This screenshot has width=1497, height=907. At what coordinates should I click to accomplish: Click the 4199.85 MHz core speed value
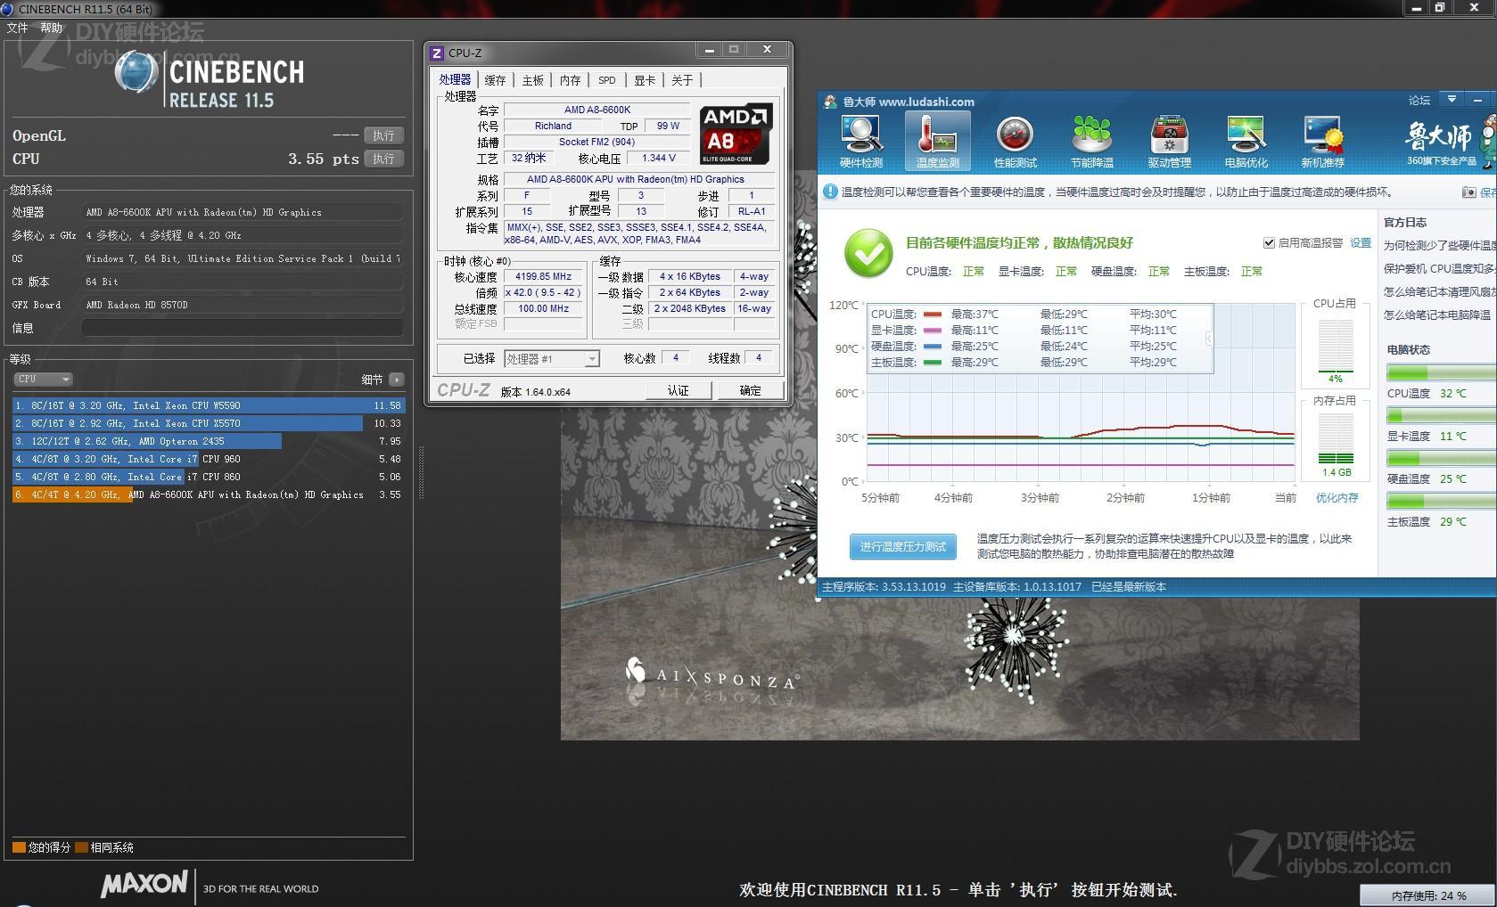coord(544,276)
